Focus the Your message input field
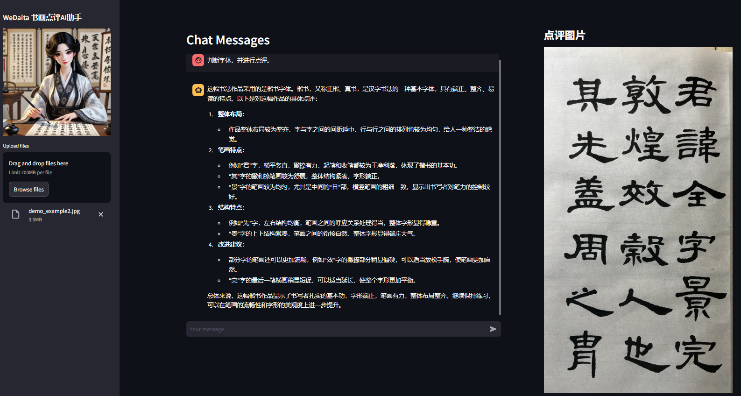Screen dimensions: 741x396 pyautogui.click(x=336, y=329)
